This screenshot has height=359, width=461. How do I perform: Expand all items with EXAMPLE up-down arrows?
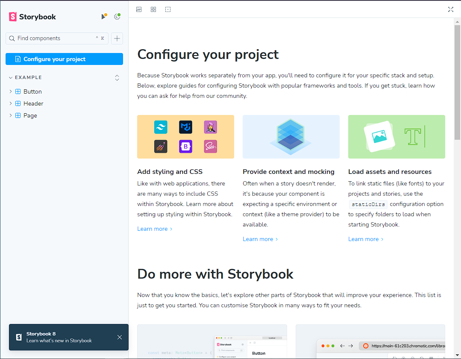[117, 78]
